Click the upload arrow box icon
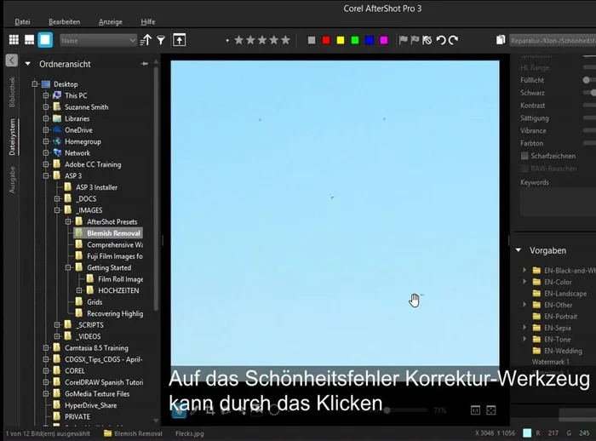Screen dimensions: 596x441 click(x=180, y=40)
